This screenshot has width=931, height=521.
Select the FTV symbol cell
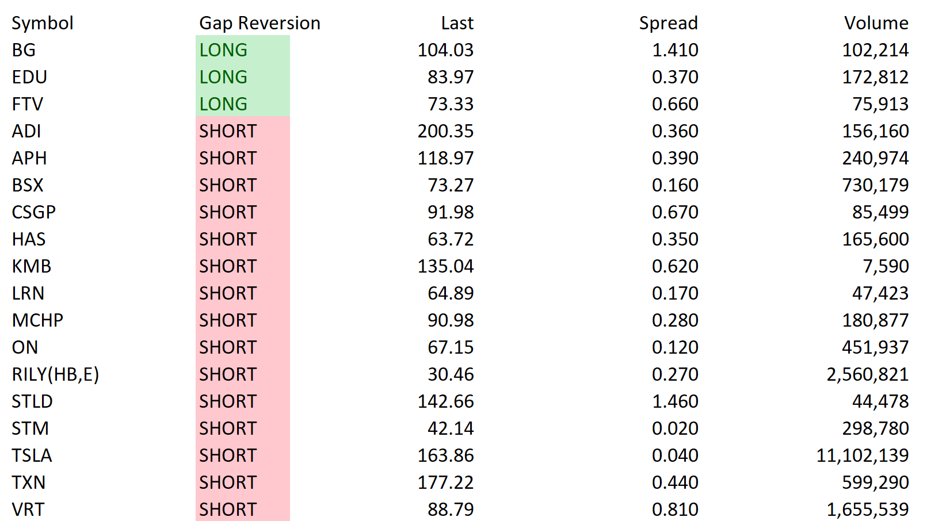pyautogui.click(x=28, y=104)
